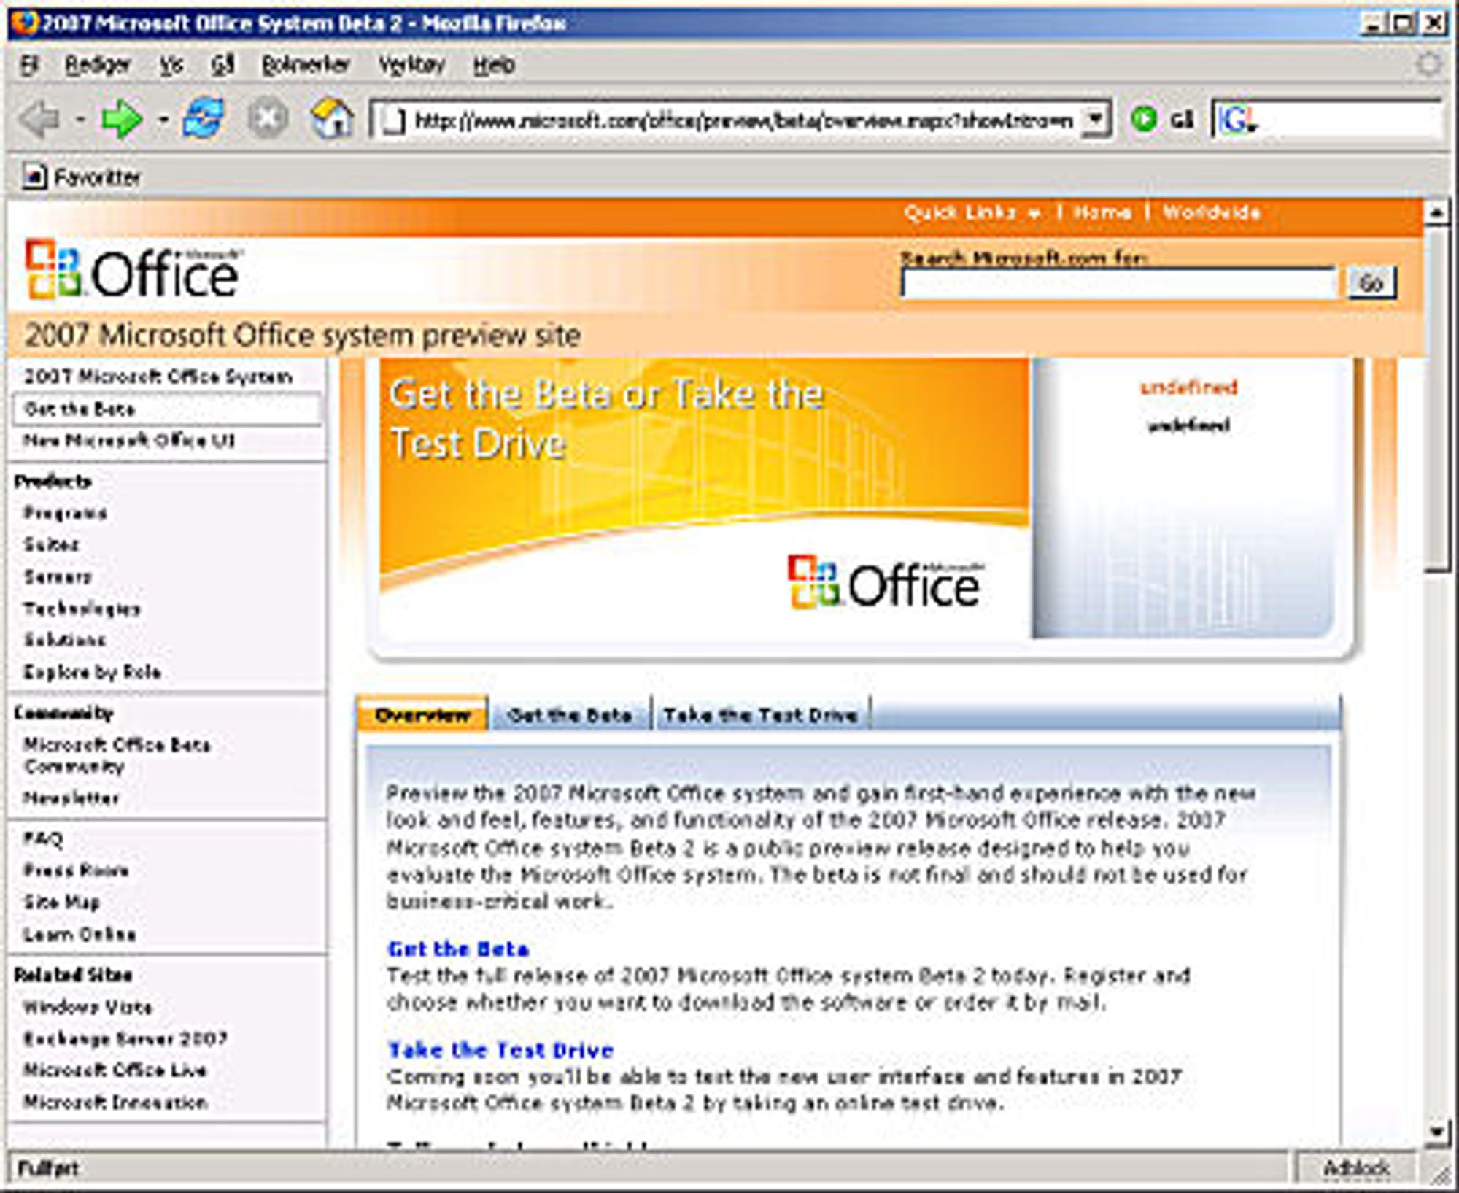Open 2007 Microsoft Office System sidebar link
This screenshot has height=1193, width=1459.
point(158,377)
